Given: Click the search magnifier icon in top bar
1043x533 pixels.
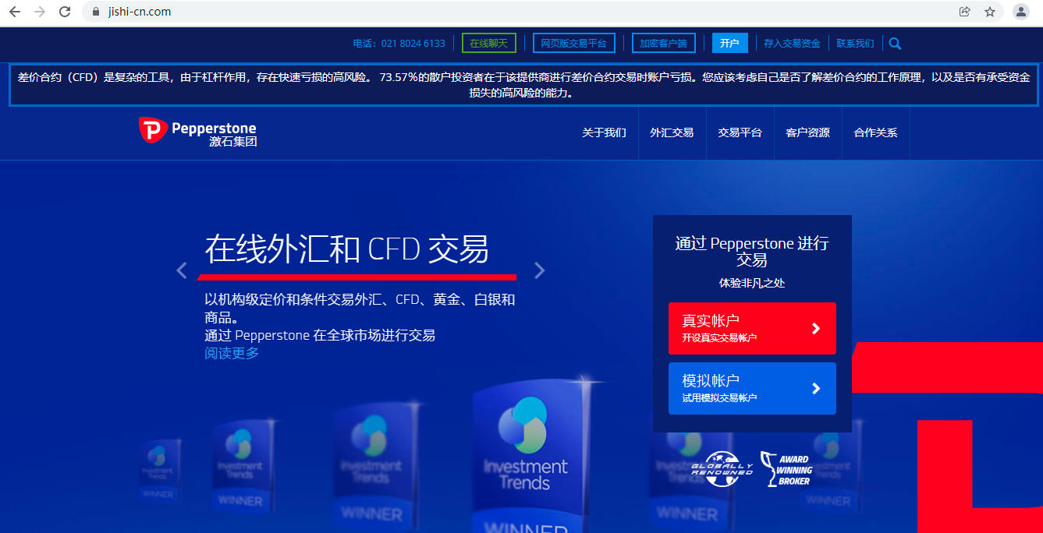Looking at the screenshot, I should tap(895, 44).
